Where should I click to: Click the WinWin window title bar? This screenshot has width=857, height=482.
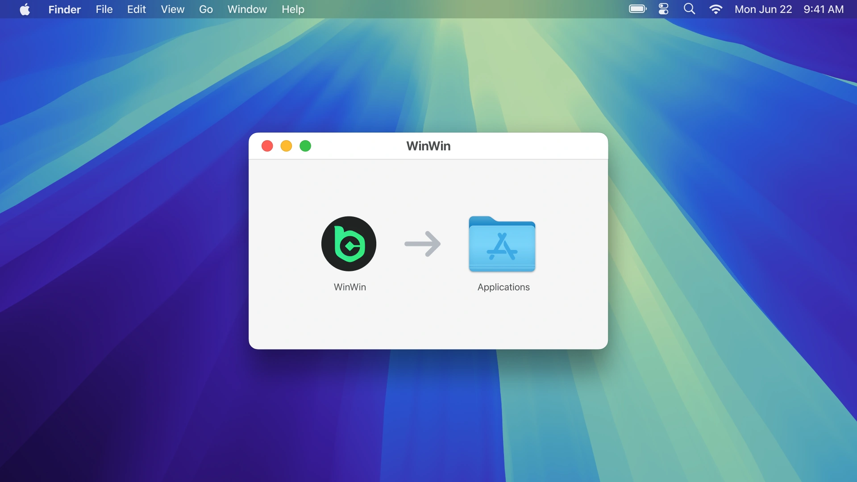point(428,146)
